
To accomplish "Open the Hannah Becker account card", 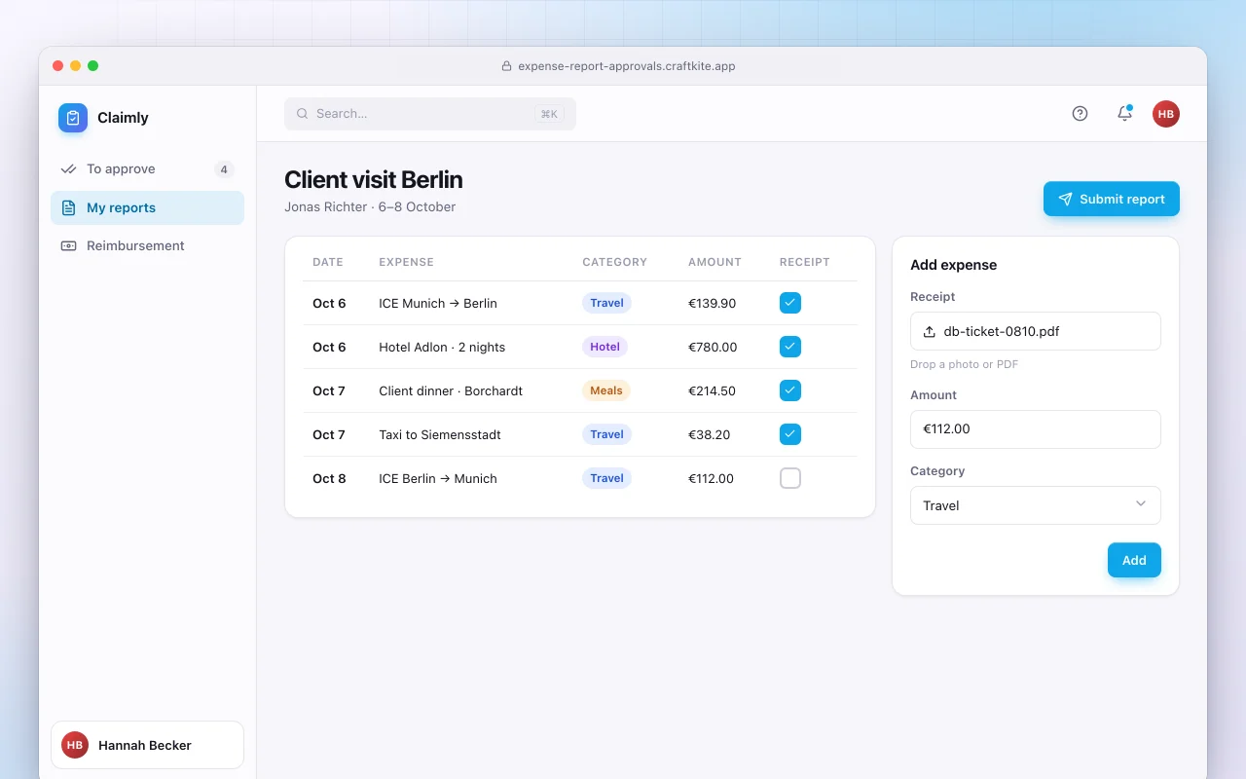I will [x=147, y=745].
